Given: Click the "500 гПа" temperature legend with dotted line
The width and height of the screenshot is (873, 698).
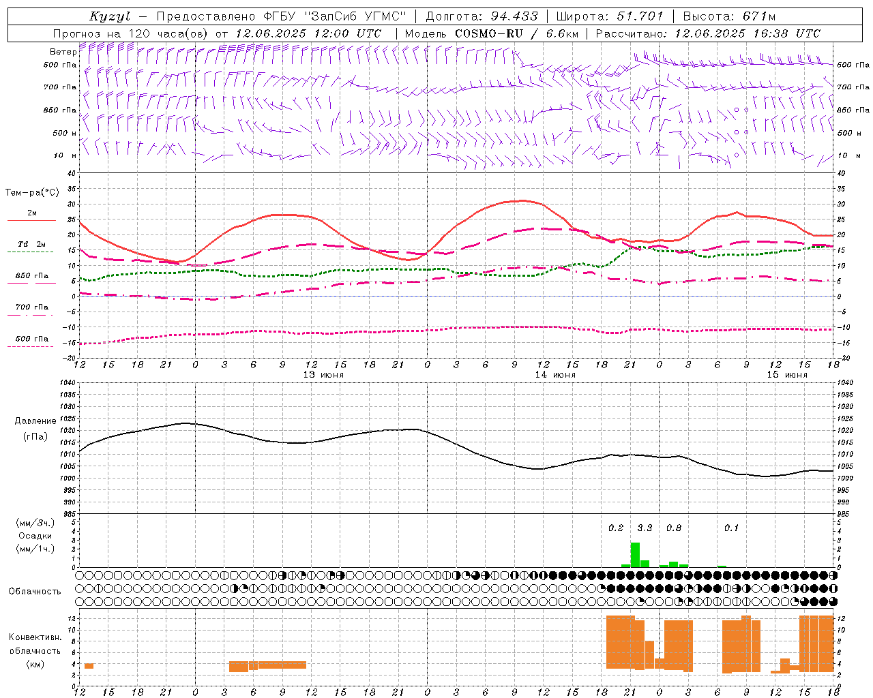Looking at the screenshot, I should [31, 339].
